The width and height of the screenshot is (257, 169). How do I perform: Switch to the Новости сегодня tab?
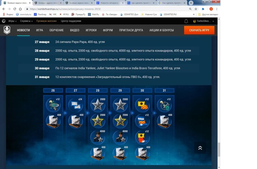(110, 3)
